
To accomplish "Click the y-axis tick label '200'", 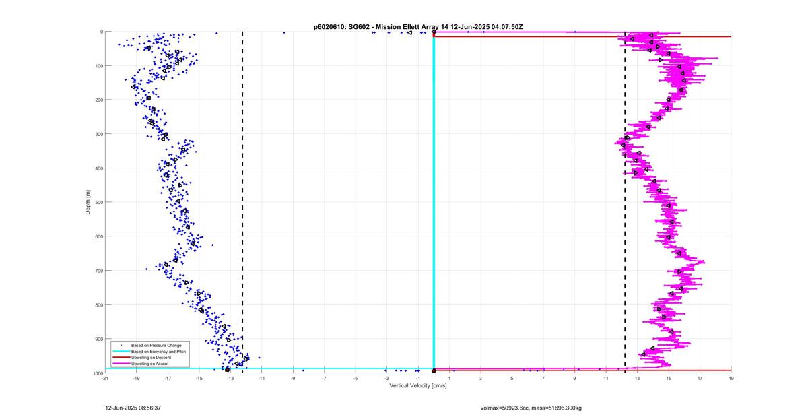I will pos(99,100).
